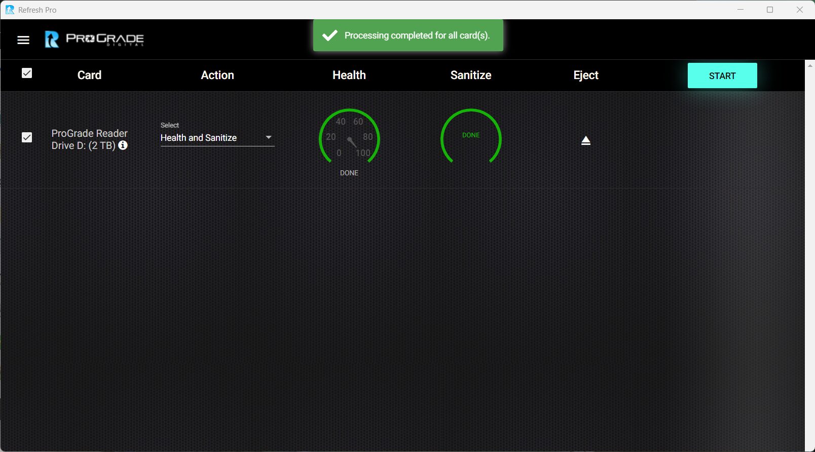Click the DONE label under Health gauge
The width and height of the screenshot is (815, 452).
coord(349,173)
